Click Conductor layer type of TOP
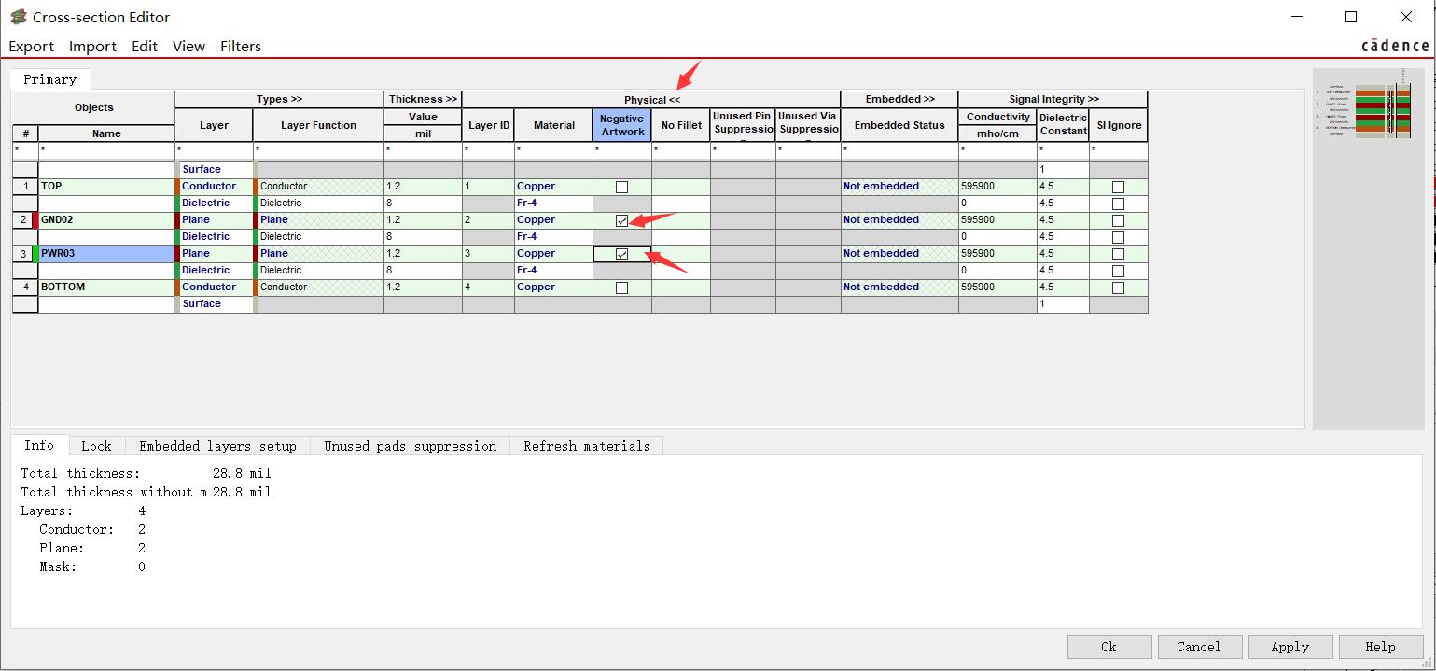This screenshot has height=671, width=1436. pos(214,187)
